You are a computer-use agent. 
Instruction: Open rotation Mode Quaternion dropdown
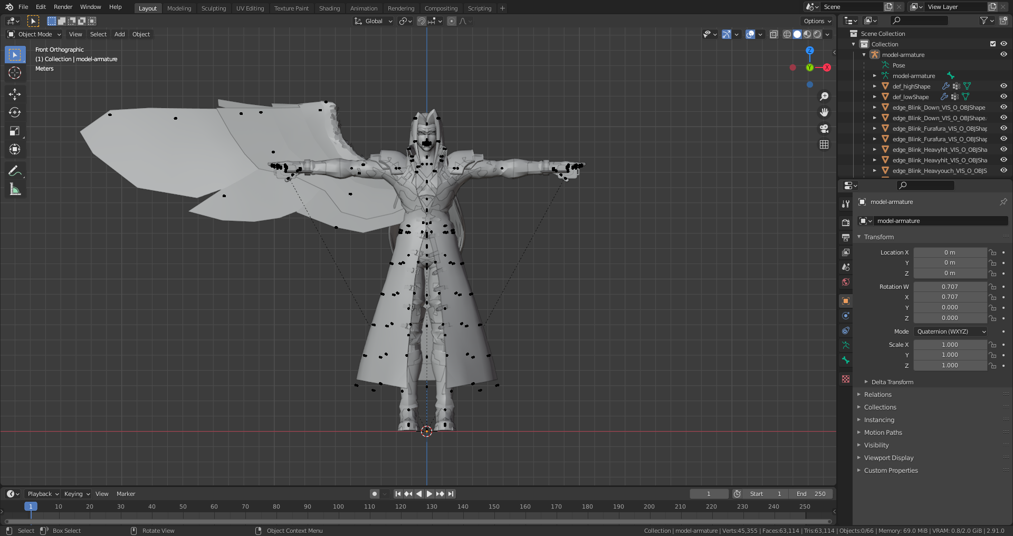(x=950, y=332)
